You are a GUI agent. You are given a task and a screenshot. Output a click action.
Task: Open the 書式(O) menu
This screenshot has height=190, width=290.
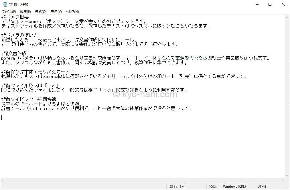[x=41, y=12]
